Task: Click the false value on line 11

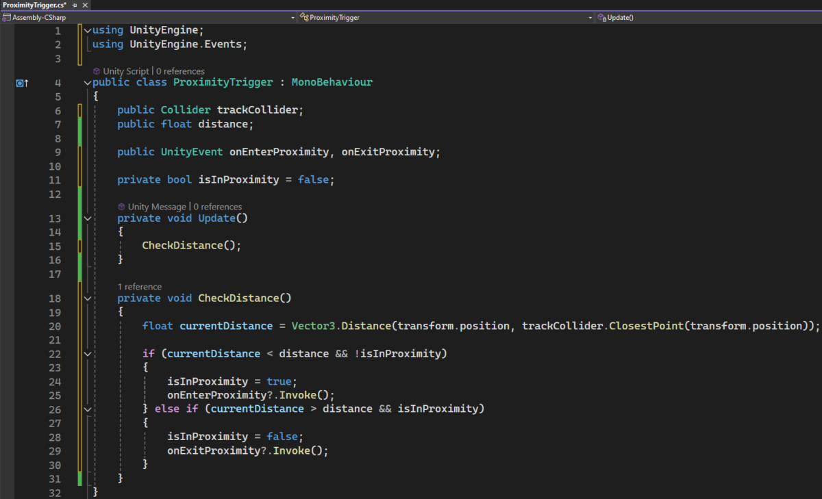Action: pos(313,180)
